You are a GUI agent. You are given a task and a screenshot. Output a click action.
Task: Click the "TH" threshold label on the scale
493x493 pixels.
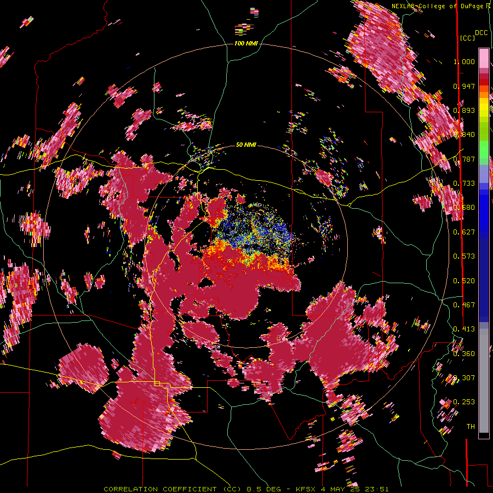pos(471,426)
